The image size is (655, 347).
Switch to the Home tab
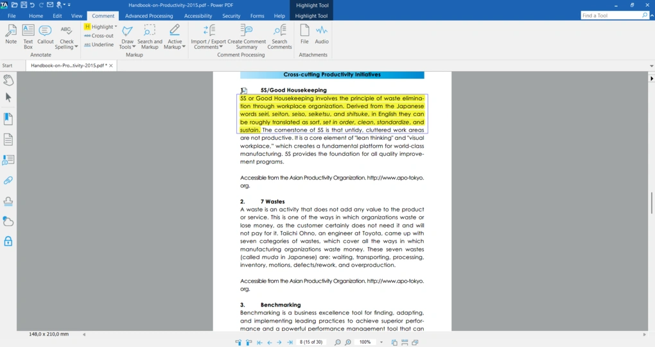click(36, 16)
